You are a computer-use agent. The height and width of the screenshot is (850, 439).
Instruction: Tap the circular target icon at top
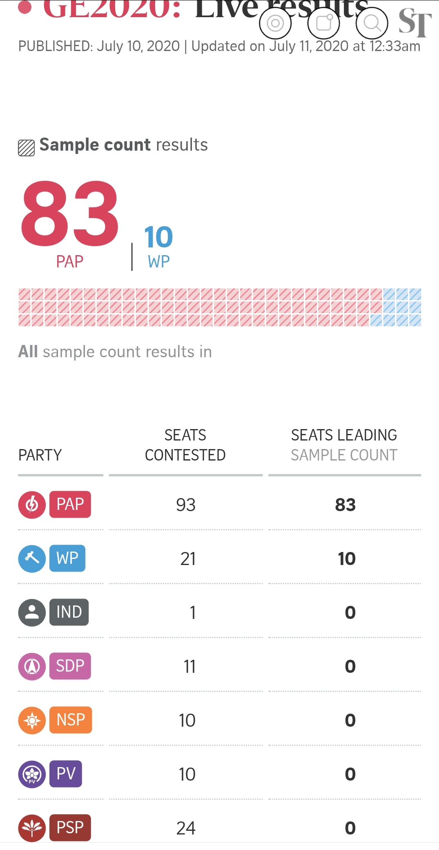click(275, 23)
